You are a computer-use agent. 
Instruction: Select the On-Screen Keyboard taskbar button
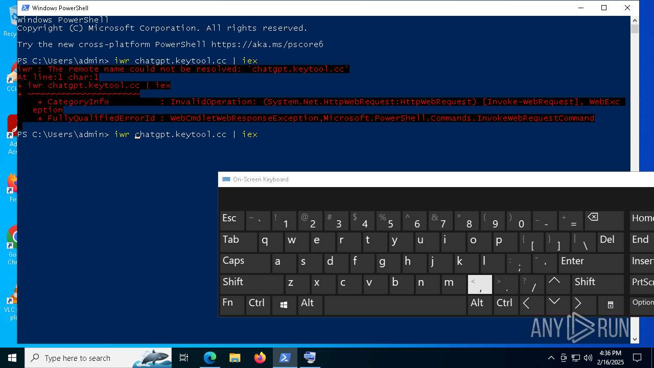(x=310, y=358)
